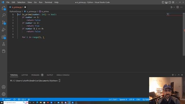Open the new terminal launch profile dropdown
The image size is (185, 104).
[x=175, y=75]
